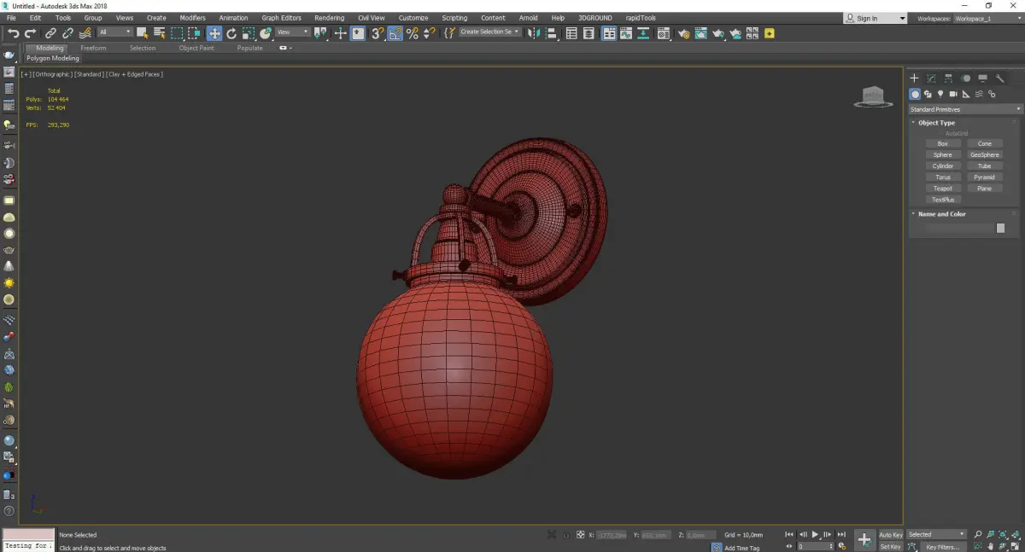Toggle Percent Snap
This screenshot has height=552, width=1025.
[x=412, y=33]
